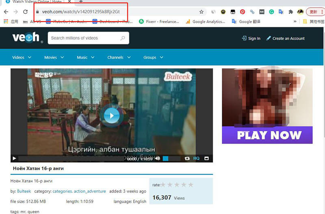Image resolution: width=325 pixels, height=214 pixels.
Task: Reload the page with refresh icon
Action: pyautogui.click(x=25, y=12)
